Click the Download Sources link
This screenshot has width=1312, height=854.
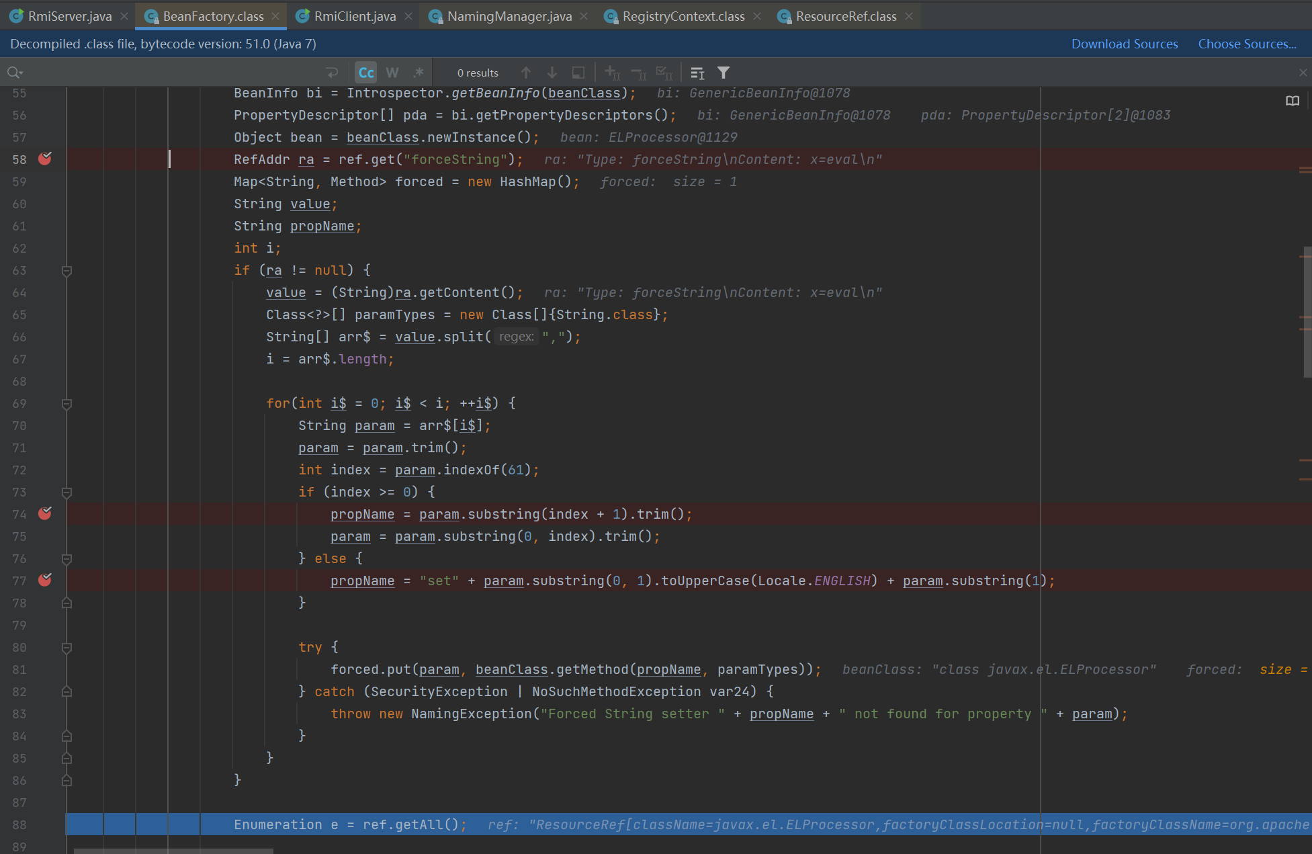(x=1124, y=44)
